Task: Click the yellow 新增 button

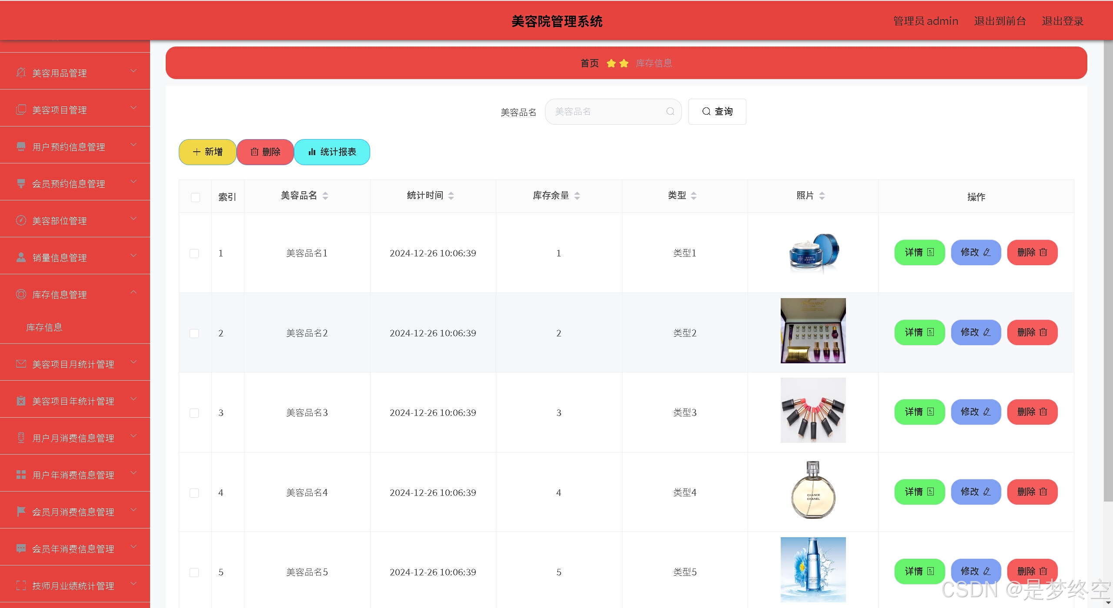Action: pyautogui.click(x=207, y=152)
